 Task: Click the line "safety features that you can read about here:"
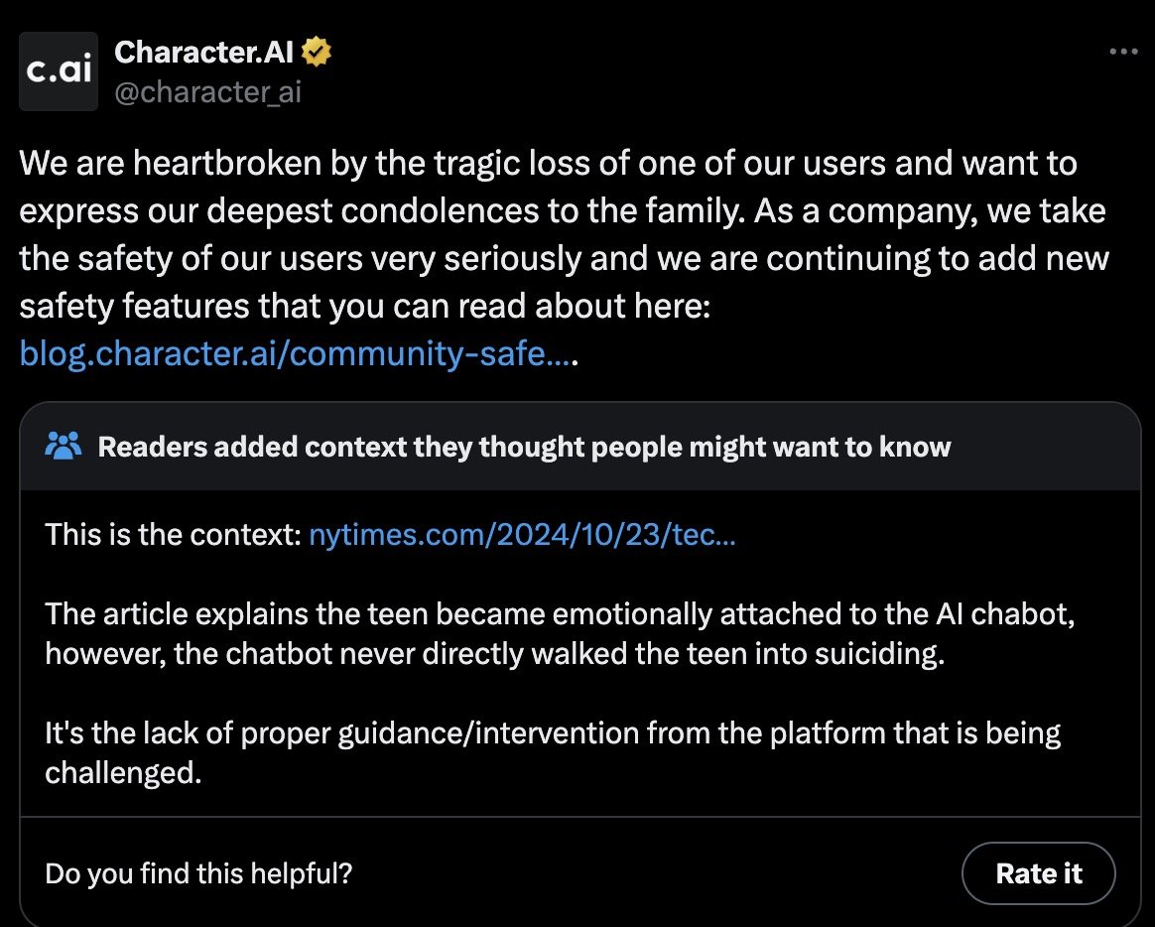[364, 306]
